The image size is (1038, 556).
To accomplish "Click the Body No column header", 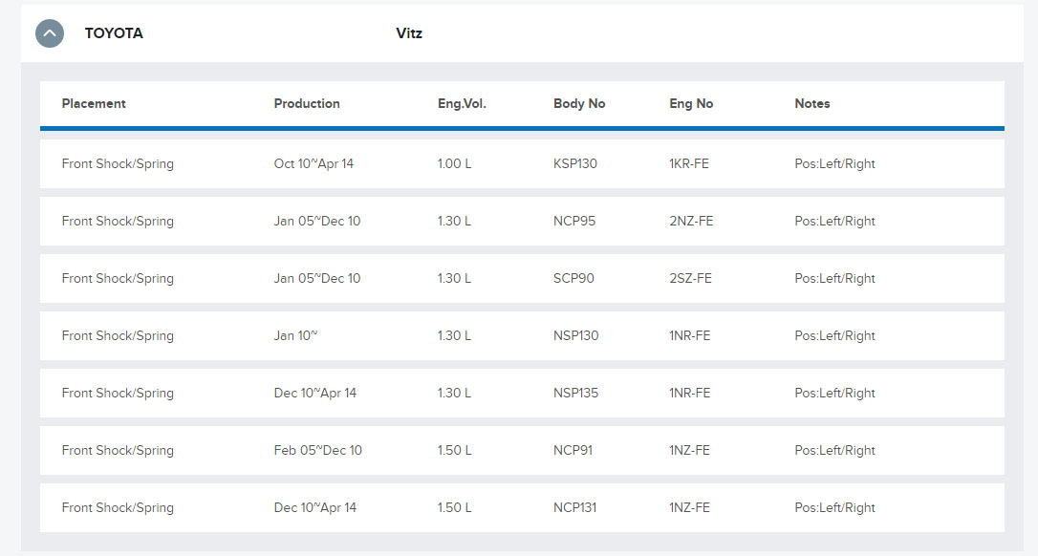I will pos(579,103).
